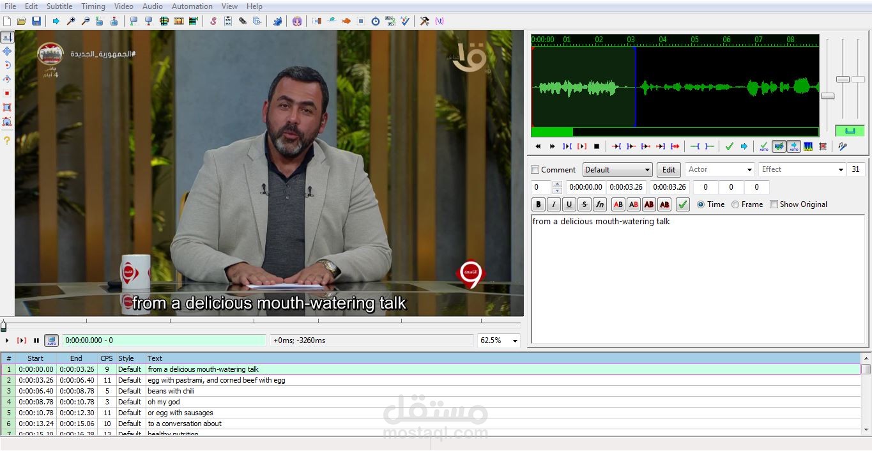Select the rotate on Z axis tool
The image size is (872, 451).
coord(7,65)
